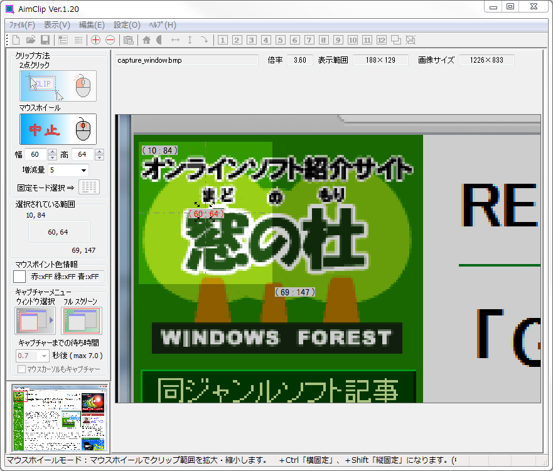Select fixed size preset button 5
This screenshot has height=471, width=553.
tap(280, 40)
